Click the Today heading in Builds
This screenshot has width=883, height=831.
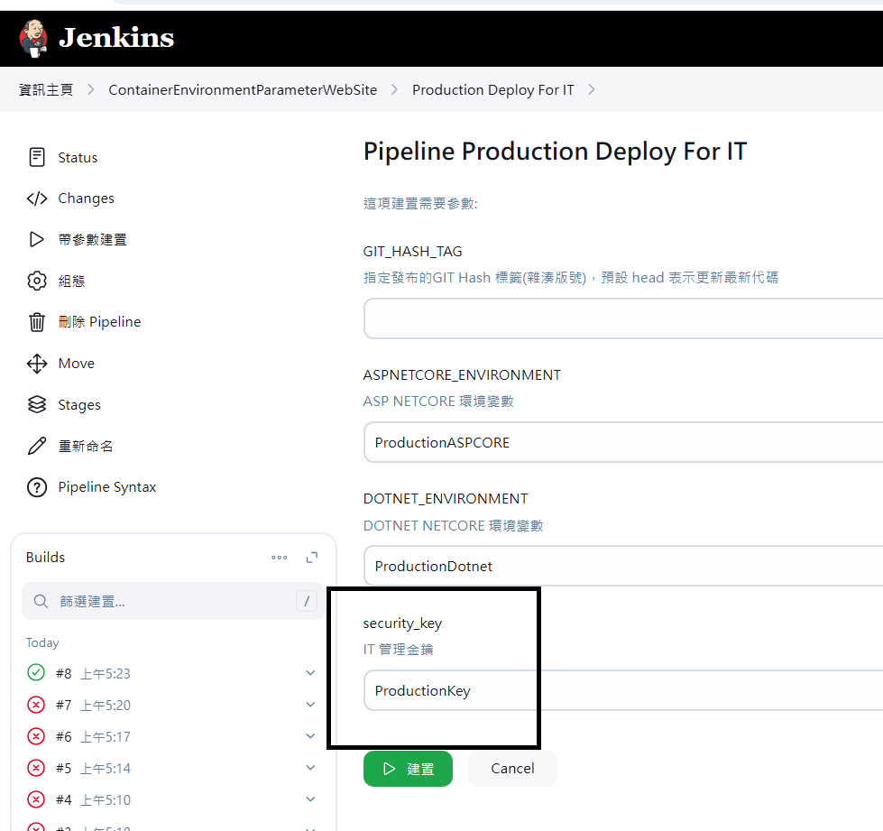point(42,642)
